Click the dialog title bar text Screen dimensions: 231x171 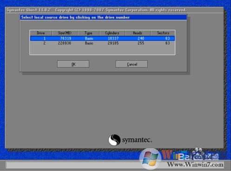coord(75,17)
